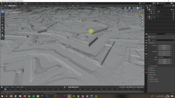This screenshot has width=175, height=98.
Task: Switch to solid viewport shading
Action: (x=138, y=8)
